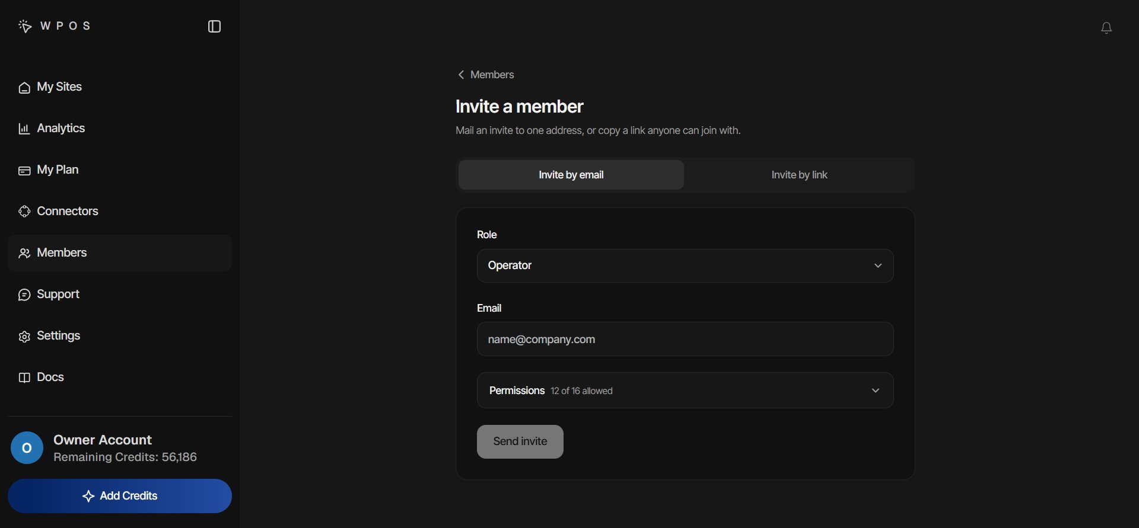This screenshot has width=1139, height=528.
Task: Expand the Permissions section
Action: coord(685,391)
